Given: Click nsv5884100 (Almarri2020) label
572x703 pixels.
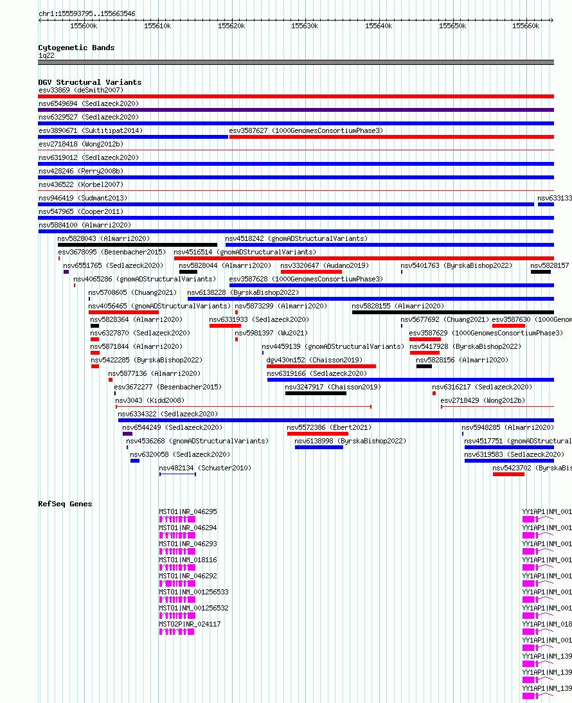Looking at the screenshot, I should 85,225.
